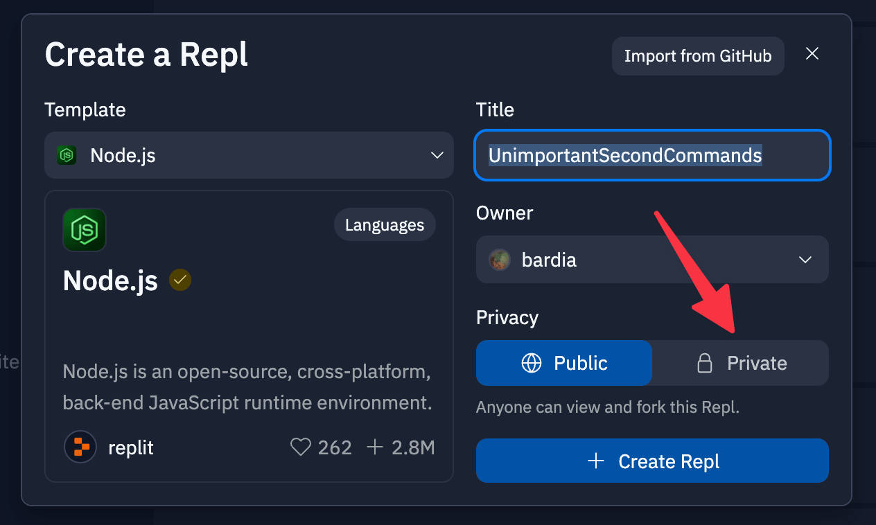Click the Import from GitHub button

pos(698,56)
